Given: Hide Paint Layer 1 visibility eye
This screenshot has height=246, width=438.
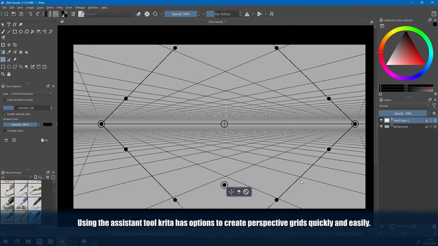Looking at the screenshot, I should point(381,120).
